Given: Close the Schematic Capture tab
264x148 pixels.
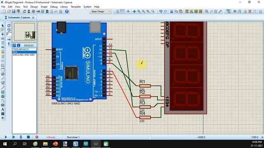Looking at the screenshot, I should (33, 17).
